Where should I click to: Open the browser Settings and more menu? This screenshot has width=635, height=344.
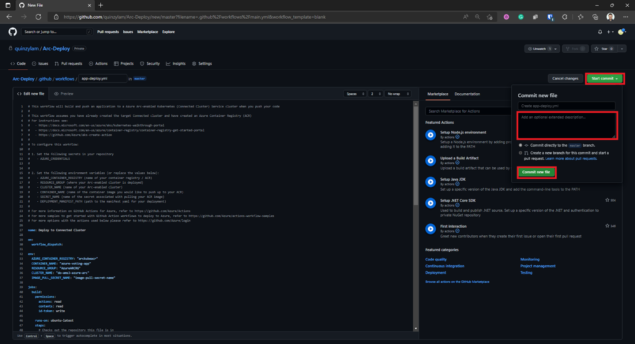[626, 17]
